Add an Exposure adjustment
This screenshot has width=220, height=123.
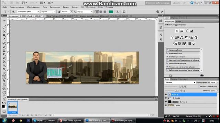(191, 31)
